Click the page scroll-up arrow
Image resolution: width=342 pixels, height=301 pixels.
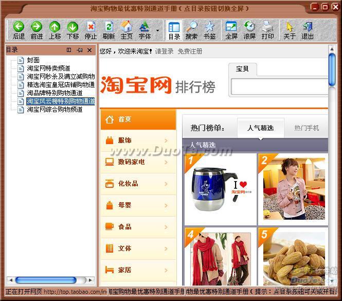point(332,49)
